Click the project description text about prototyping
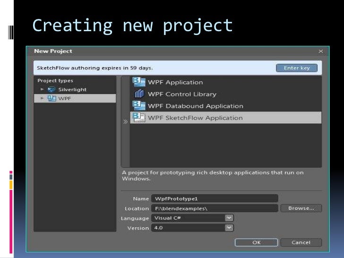 coord(213,175)
